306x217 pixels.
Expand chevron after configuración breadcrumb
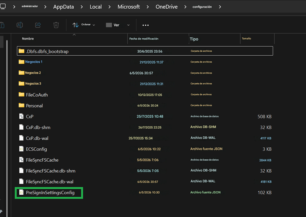(x=220, y=7)
